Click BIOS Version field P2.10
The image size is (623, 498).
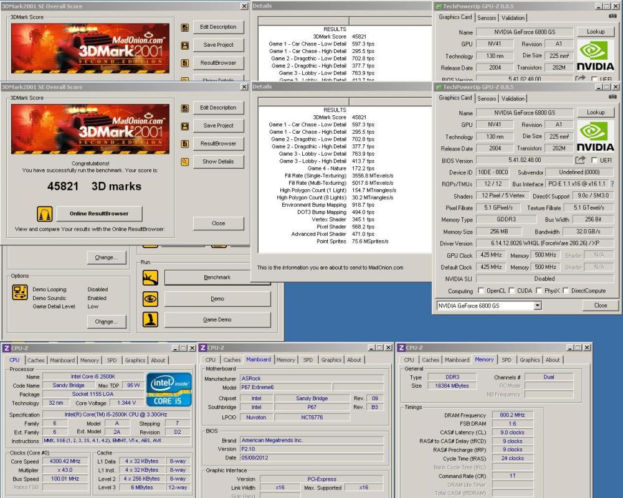pos(311,449)
